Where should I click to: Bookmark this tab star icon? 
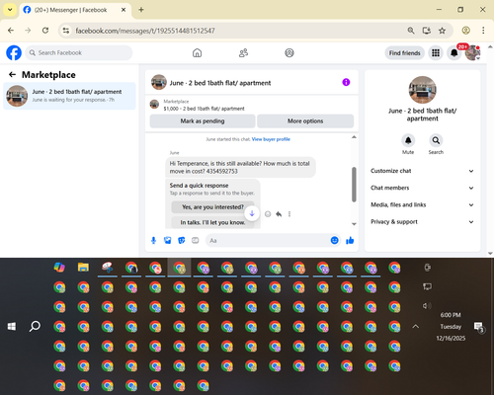(442, 31)
